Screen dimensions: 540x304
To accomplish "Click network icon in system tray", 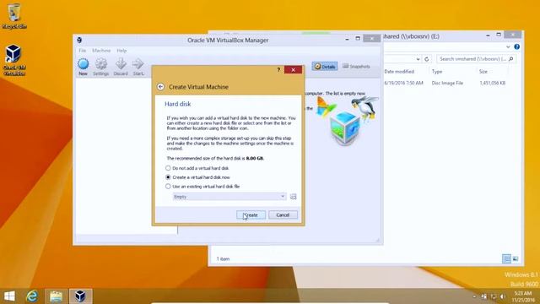I will (x=493, y=296).
